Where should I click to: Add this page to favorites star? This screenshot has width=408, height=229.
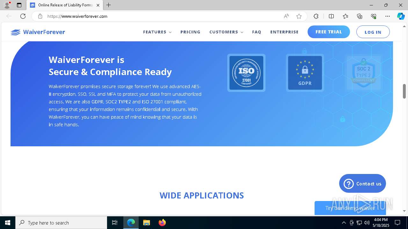pos(299,16)
